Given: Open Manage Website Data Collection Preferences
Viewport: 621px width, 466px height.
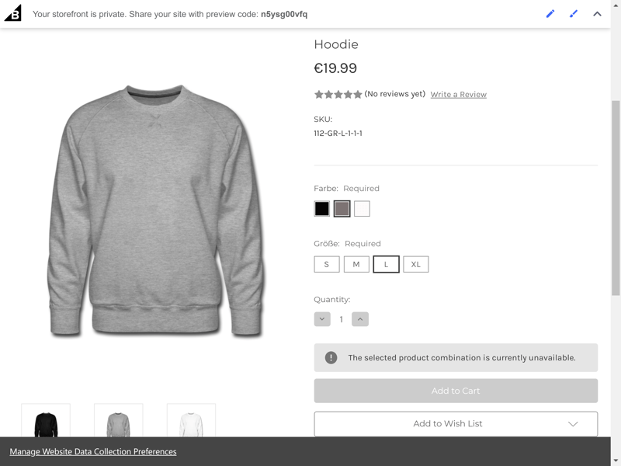Looking at the screenshot, I should point(93,451).
